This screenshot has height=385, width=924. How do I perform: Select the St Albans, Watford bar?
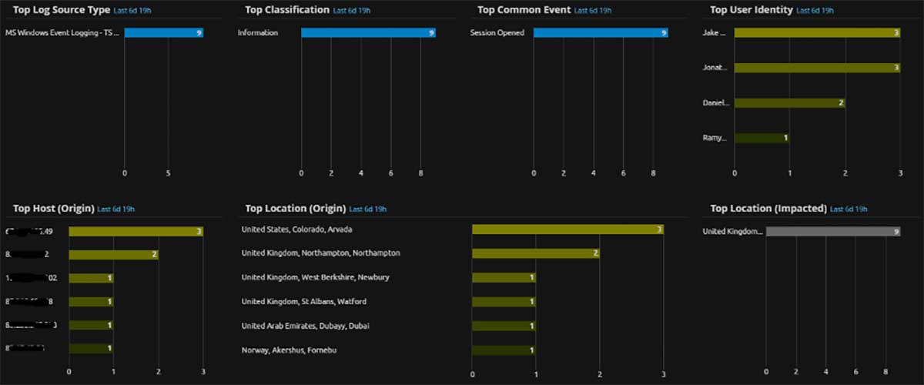(x=504, y=302)
